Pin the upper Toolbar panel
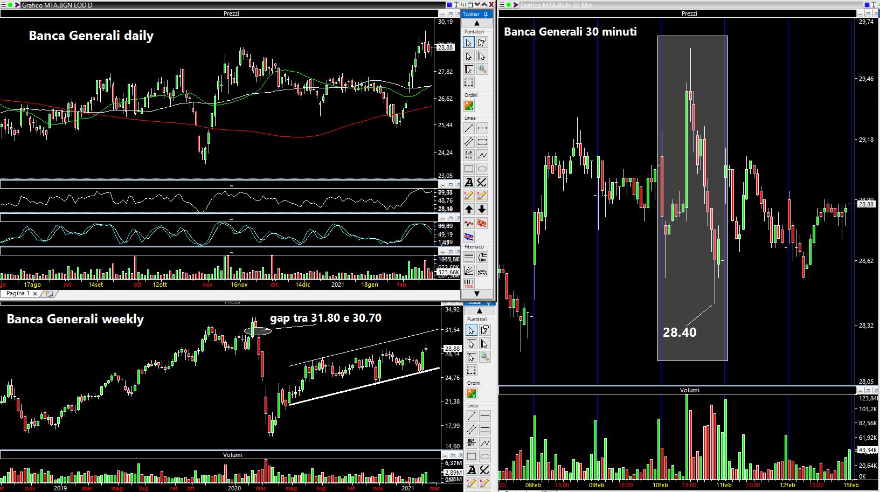 486,14
